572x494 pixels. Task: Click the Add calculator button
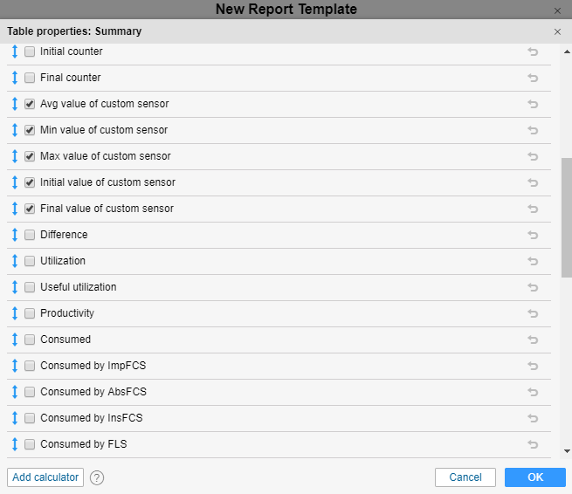pos(45,477)
